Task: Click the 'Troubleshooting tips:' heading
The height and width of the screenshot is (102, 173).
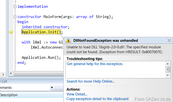Action: 85,59
